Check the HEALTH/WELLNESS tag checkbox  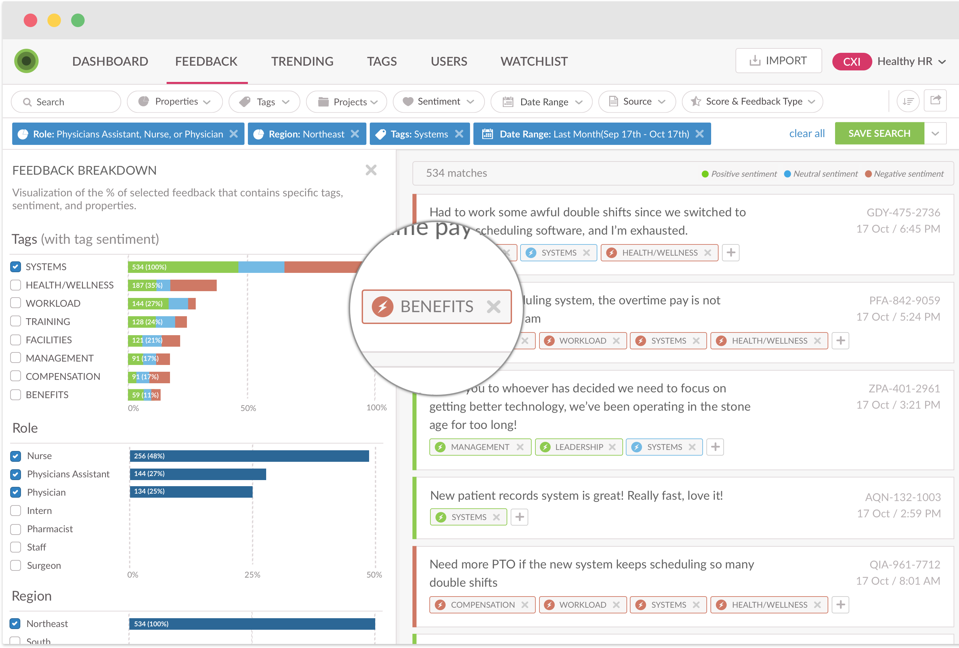[x=16, y=285]
